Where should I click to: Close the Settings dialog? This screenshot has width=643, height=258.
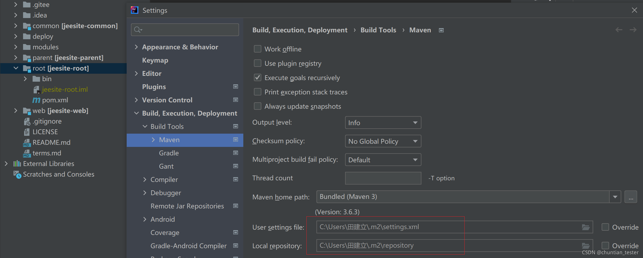click(x=635, y=10)
